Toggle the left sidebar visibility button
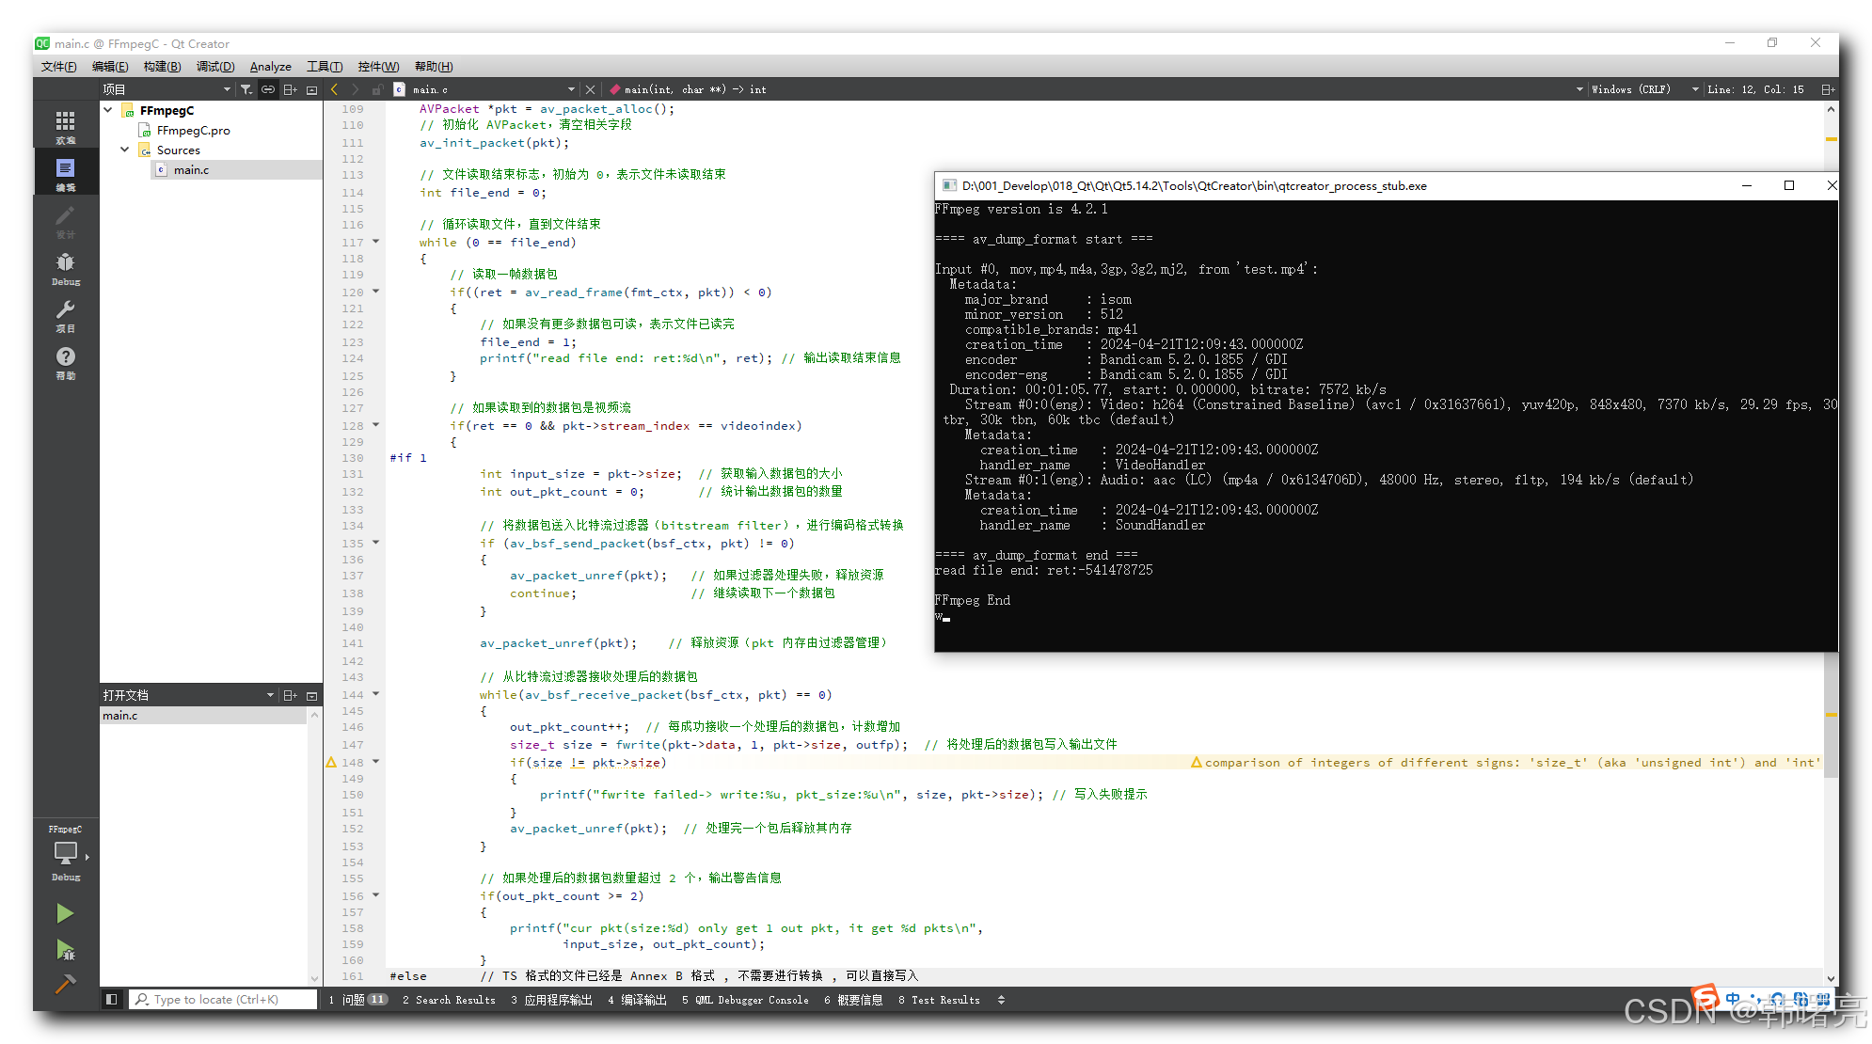Screen dimensions: 1872x1044 pyautogui.click(x=111, y=1000)
